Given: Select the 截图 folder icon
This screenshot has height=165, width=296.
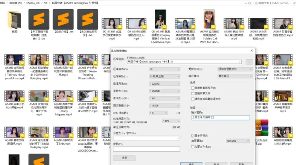Looking at the screenshot, I should click(14, 20).
